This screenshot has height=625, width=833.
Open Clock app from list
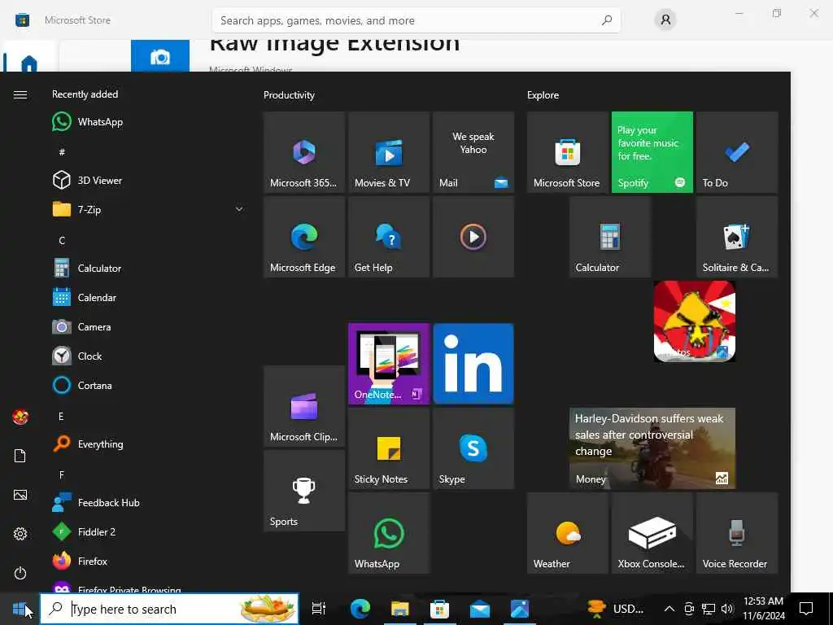point(147,356)
